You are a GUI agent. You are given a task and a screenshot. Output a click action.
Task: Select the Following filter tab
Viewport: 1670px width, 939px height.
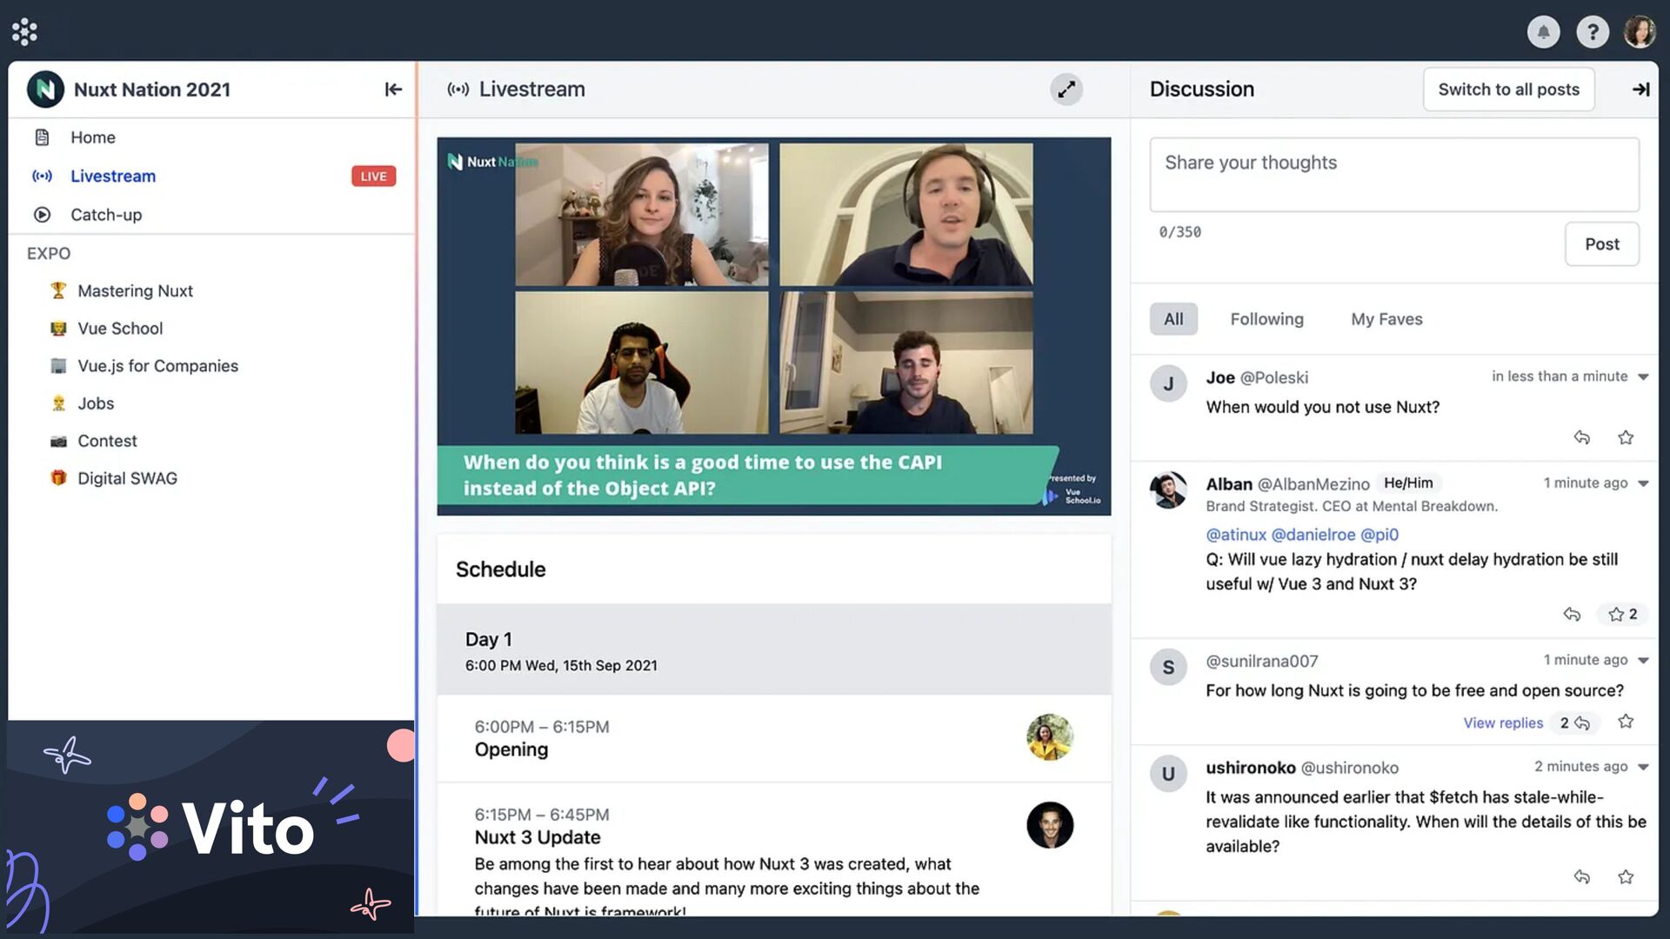point(1266,319)
